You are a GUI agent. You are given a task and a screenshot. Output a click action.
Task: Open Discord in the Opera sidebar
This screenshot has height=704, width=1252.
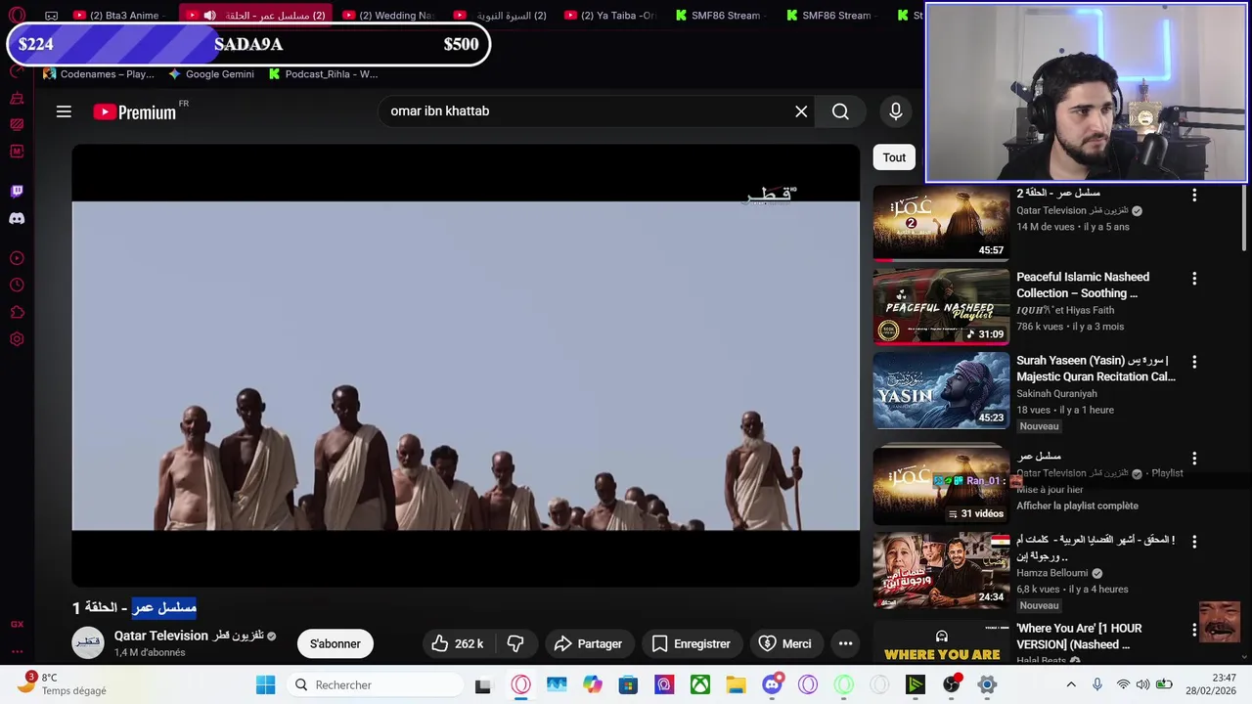pos(17,219)
